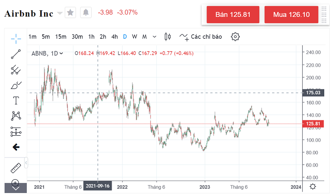Pick the brush drawing tool
Screen dimensions: 330x195
pos(16,85)
